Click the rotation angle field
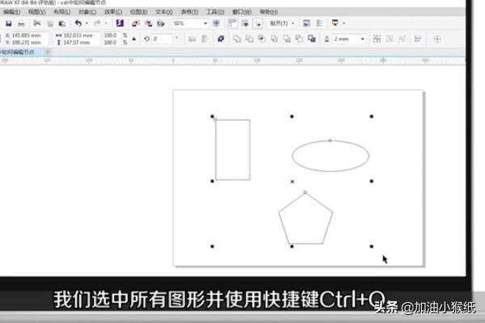Viewport: 485px width, 323px height. (162, 39)
